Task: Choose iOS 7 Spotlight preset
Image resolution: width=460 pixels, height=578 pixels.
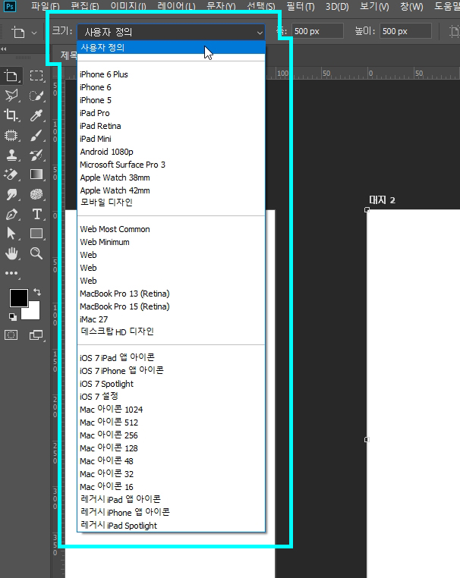Action: tap(171, 384)
